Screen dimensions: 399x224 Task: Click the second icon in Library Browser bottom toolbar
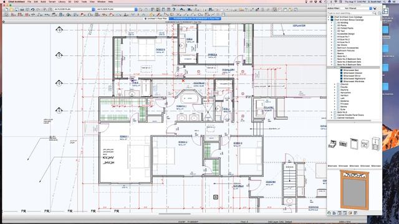tap(334, 213)
